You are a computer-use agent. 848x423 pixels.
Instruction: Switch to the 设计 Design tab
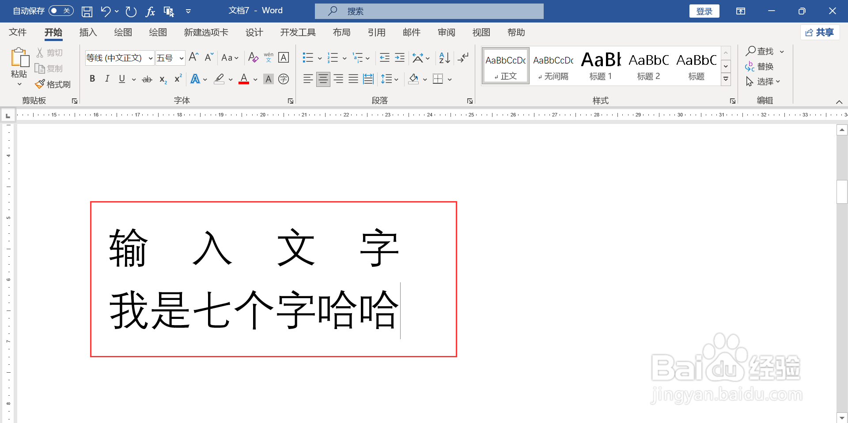254,32
